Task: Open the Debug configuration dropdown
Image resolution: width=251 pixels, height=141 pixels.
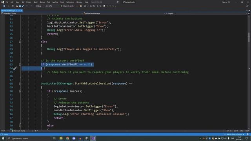Action: 40,6
